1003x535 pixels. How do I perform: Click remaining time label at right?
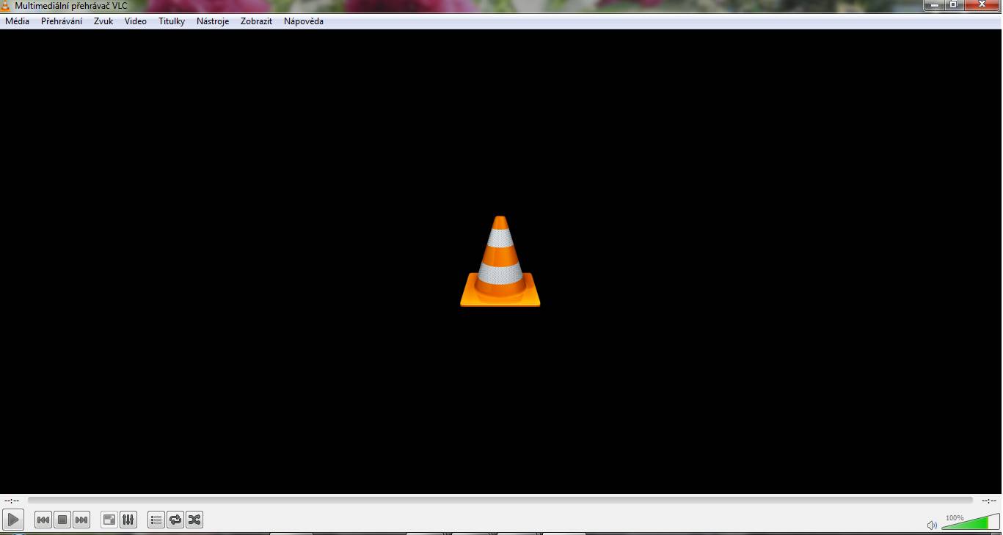tap(989, 501)
